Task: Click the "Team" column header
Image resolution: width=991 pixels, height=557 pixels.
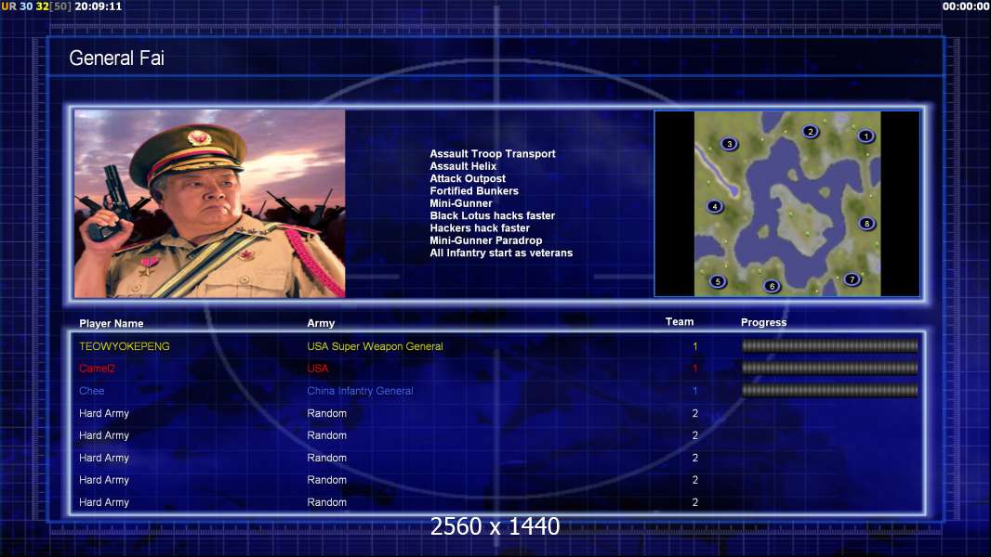Action: 680,322
